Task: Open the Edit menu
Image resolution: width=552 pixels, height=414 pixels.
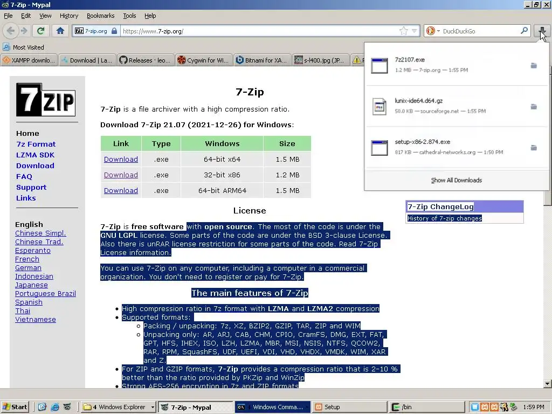Action: click(26, 16)
